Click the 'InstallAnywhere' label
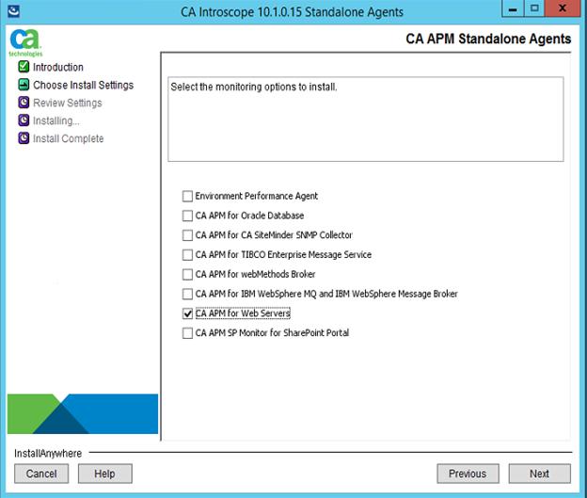Image resolution: width=587 pixels, height=498 pixels. [x=48, y=454]
